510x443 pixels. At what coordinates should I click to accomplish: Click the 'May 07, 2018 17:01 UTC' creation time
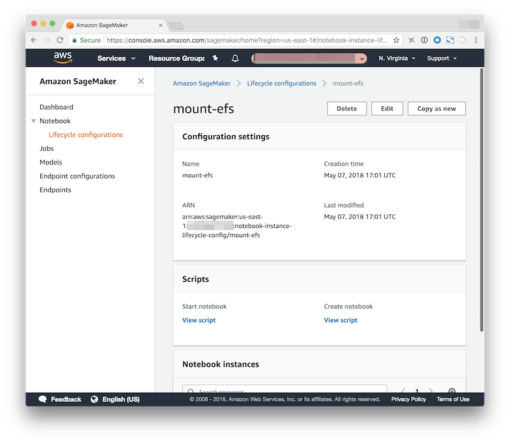pos(360,175)
